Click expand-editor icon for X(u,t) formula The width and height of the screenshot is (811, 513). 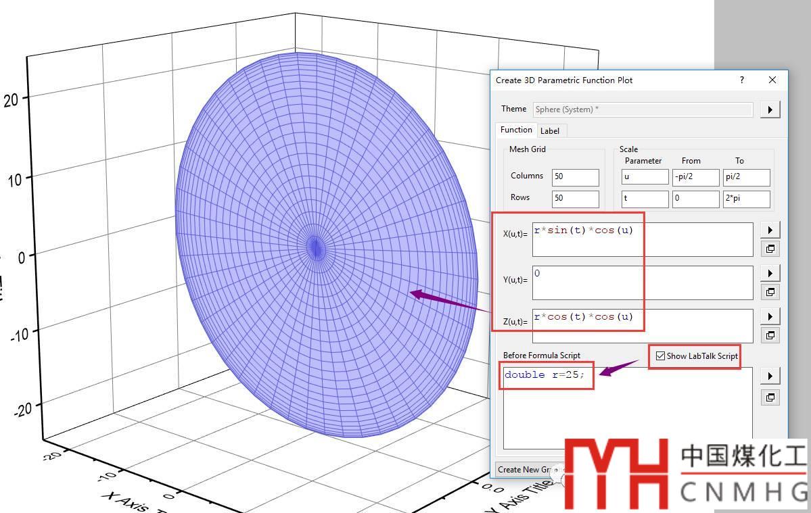point(770,249)
